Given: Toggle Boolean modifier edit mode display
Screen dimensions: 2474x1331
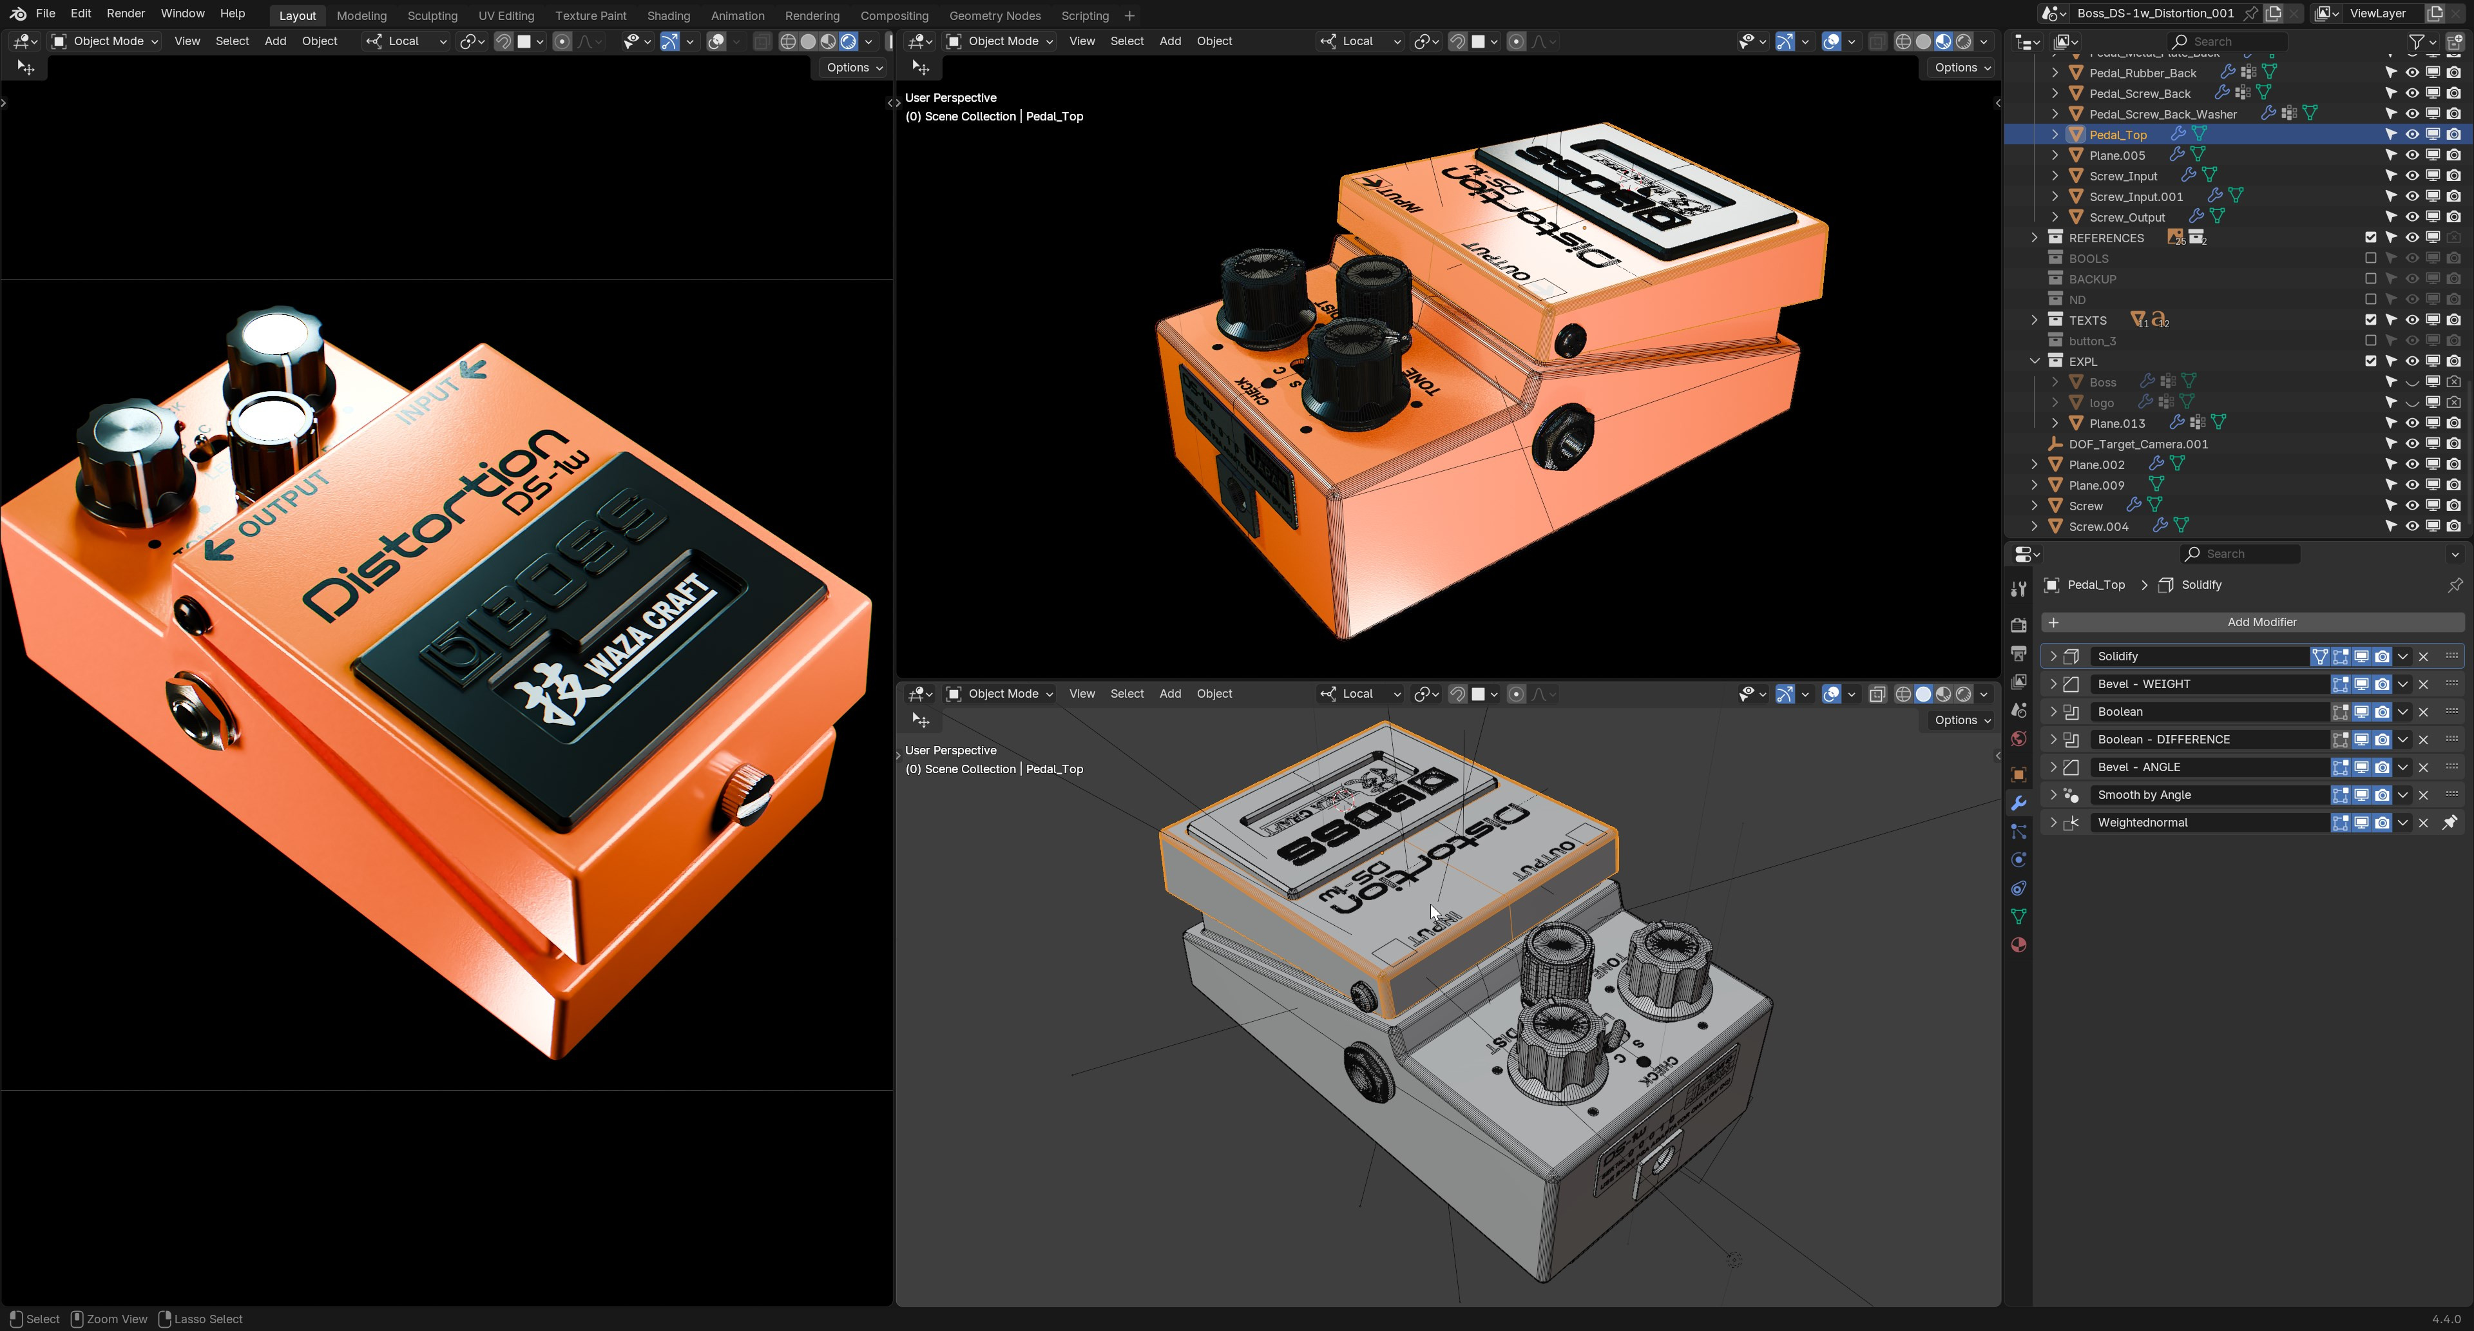Looking at the screenshot, I should [2341, 712].
